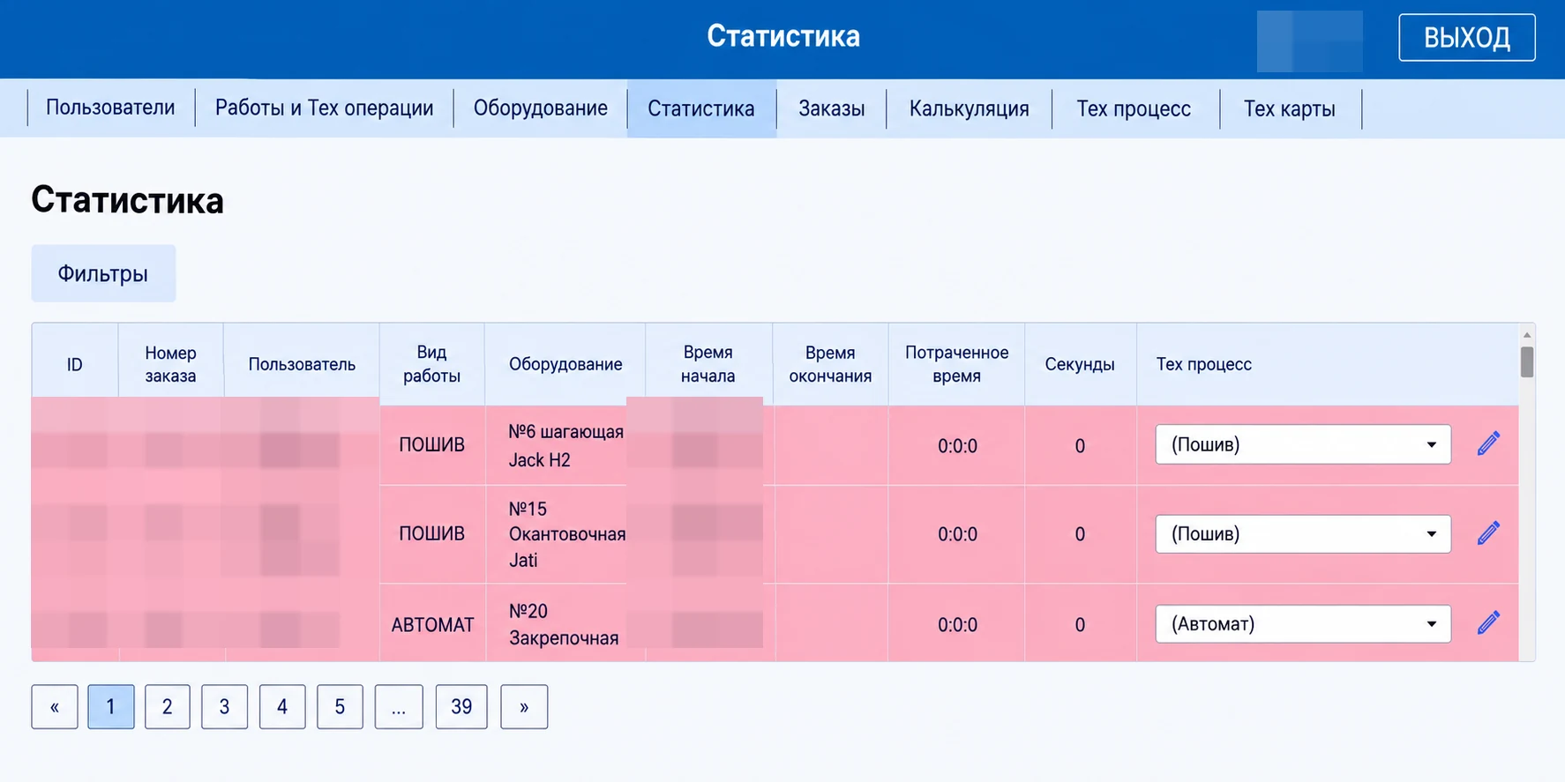This screenshot has height=782, width=1565.
Task: Click the №15 Окантовочная Jati cell
Action: tap(565, 534)
